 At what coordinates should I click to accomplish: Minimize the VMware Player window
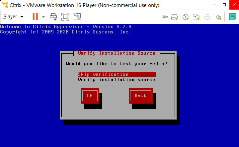[214, 5]
